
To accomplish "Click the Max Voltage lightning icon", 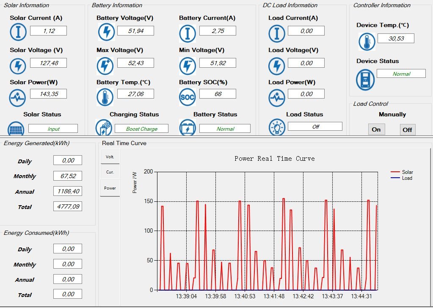I will click(x=105, y=66).
